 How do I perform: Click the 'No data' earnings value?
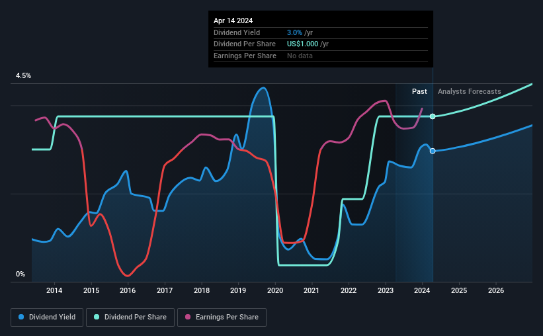(300, 56)
